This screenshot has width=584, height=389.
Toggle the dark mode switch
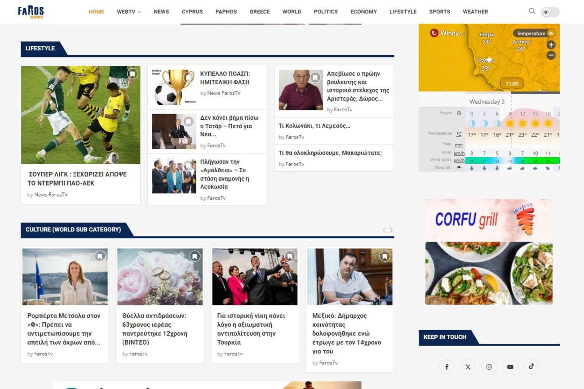click(550, 12)
